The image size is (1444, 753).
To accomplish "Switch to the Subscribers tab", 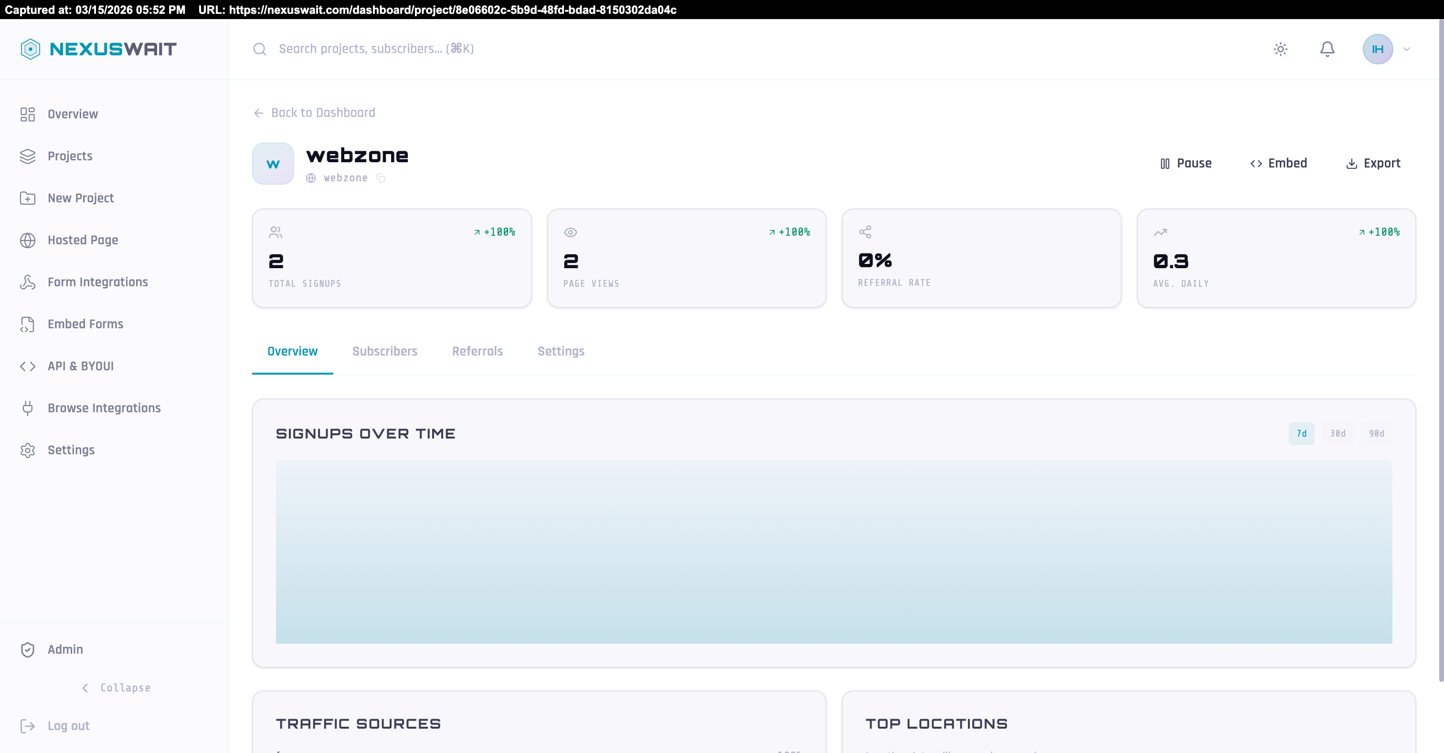I will pyautogui.click(x=384, y=351).
